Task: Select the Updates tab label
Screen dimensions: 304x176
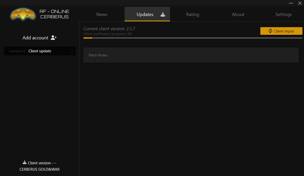Action: [145, 14]
